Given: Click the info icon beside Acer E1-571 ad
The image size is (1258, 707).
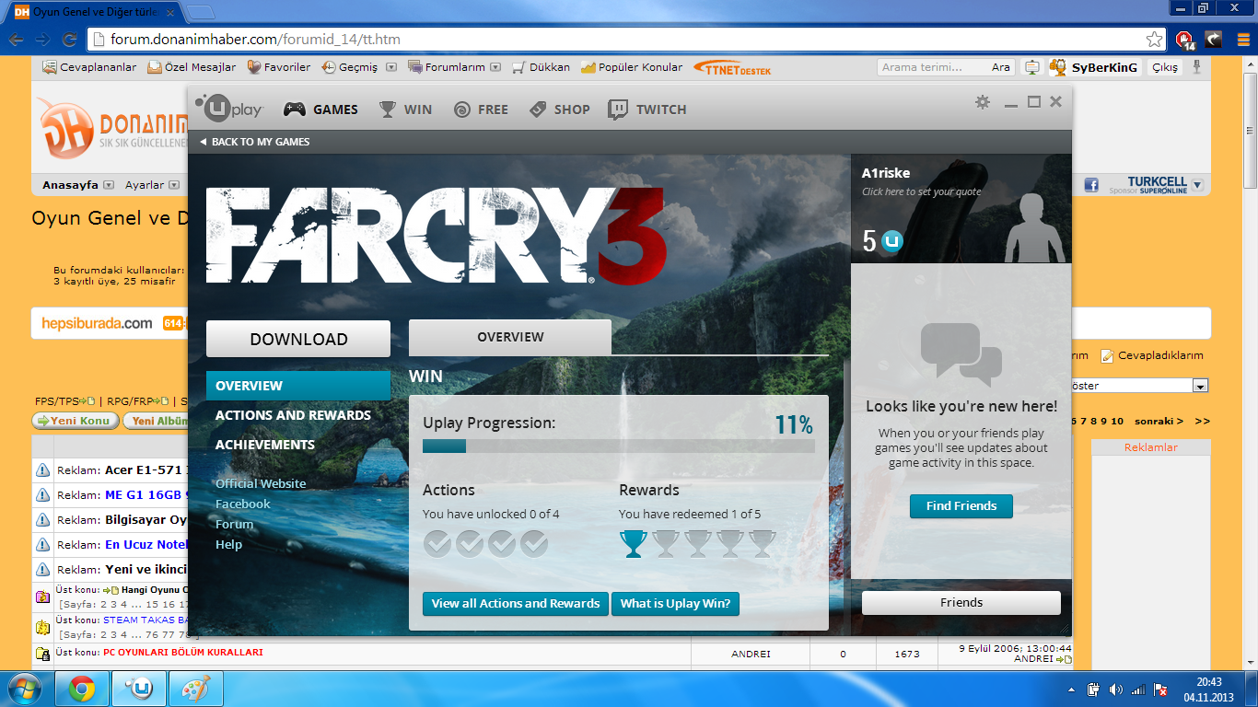Looking at the screenshot, I should tap(42, 470).
